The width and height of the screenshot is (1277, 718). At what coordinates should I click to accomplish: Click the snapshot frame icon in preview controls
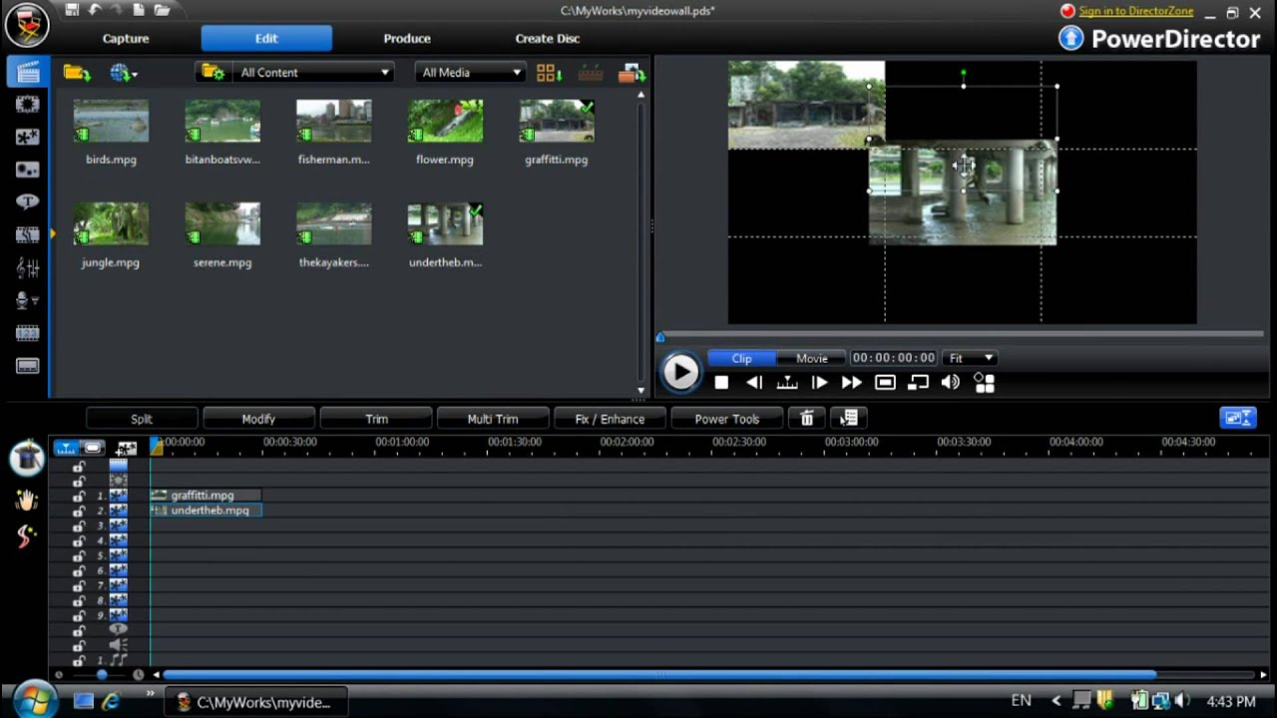point(885,383)
